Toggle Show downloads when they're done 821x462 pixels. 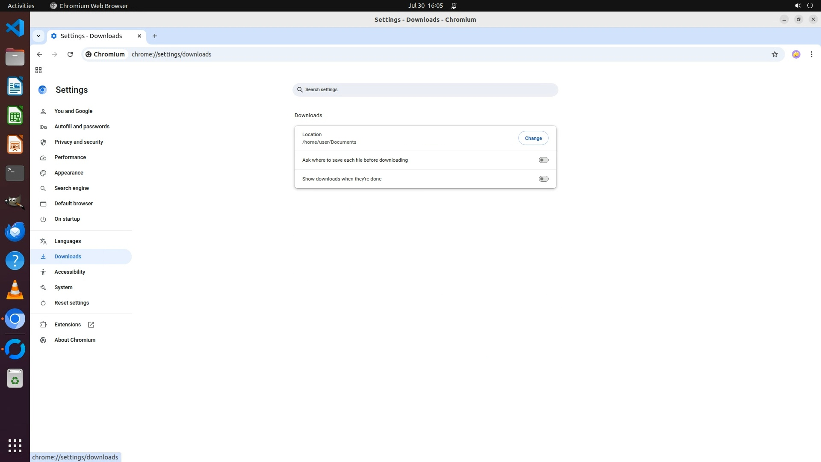[543, 179]
